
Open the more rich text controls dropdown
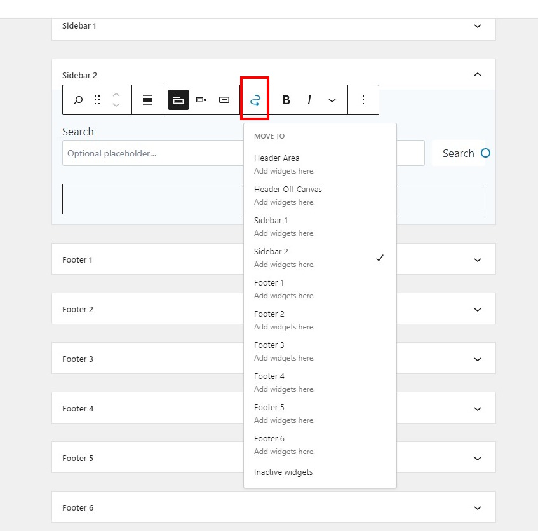coord(332,100)
